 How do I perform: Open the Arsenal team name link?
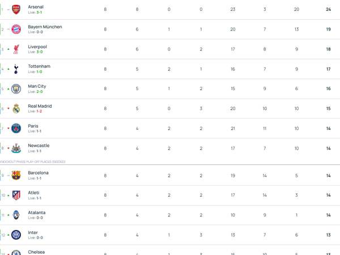point(36,7)
